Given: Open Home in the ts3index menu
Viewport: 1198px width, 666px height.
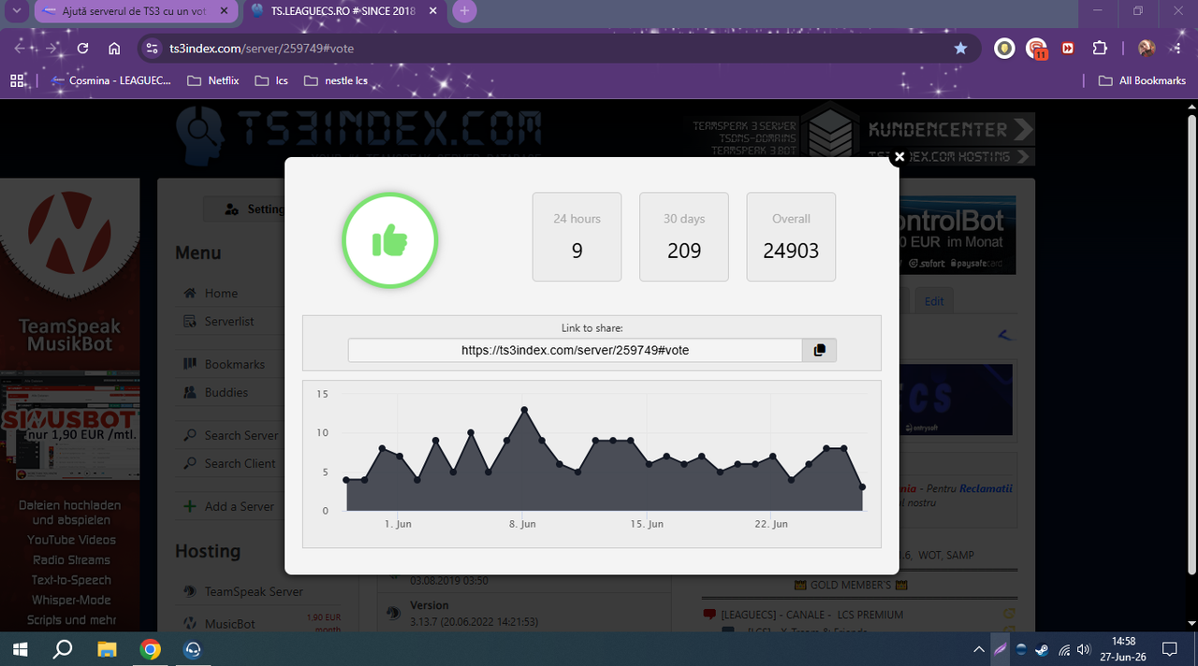Looking at the screenshot, I should [221, 293].
